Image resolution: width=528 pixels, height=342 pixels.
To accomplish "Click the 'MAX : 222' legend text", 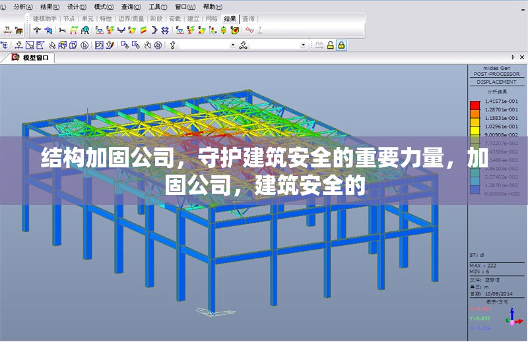I will [483, 266].
